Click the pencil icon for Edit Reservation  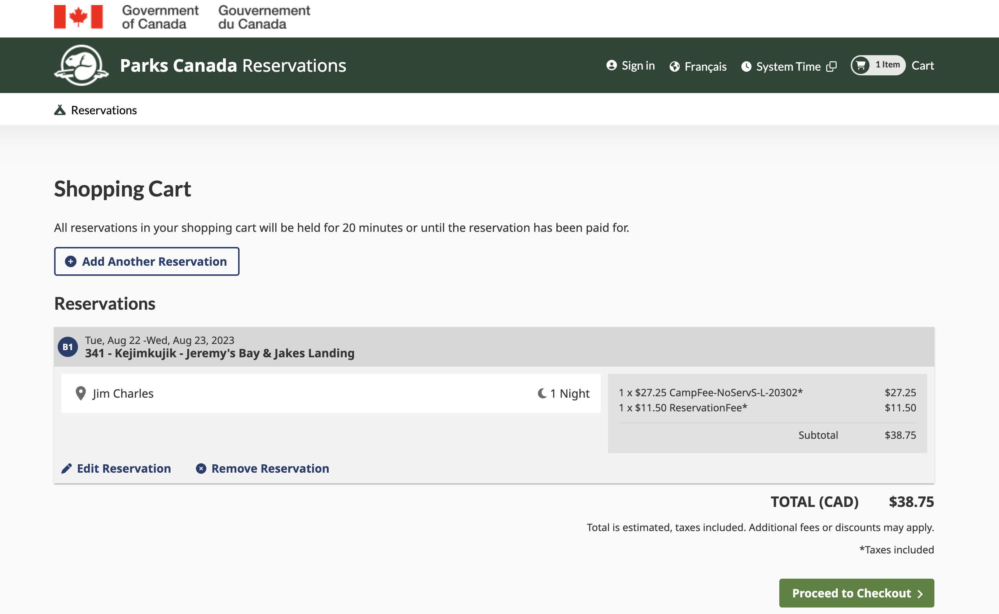click(67, 469)
